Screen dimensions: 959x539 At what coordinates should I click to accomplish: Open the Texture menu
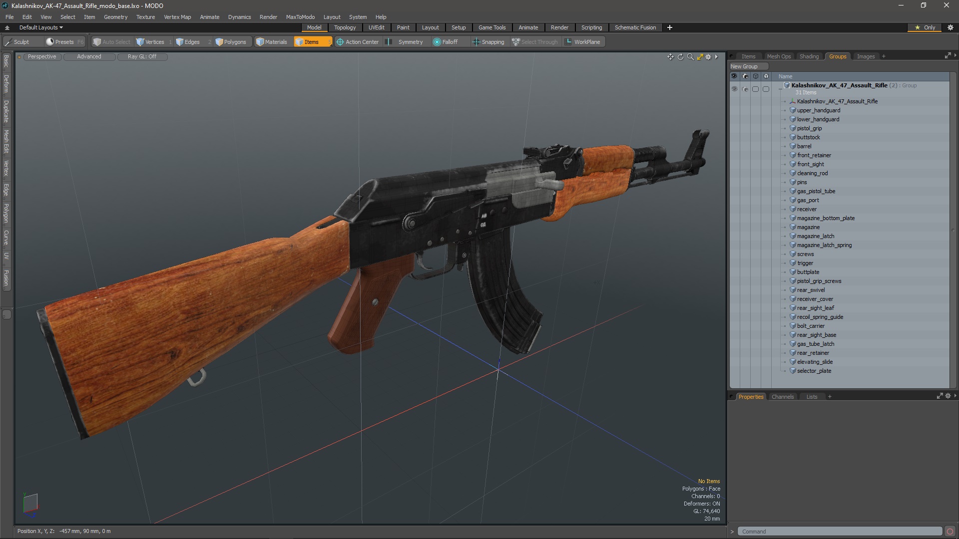145,17
